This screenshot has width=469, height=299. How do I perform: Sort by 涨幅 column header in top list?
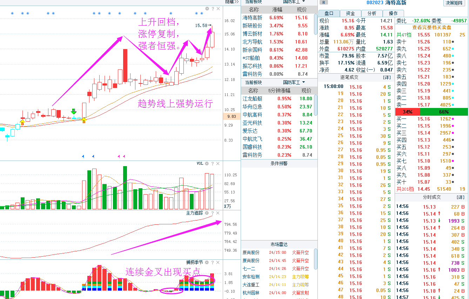coord(277,10)
